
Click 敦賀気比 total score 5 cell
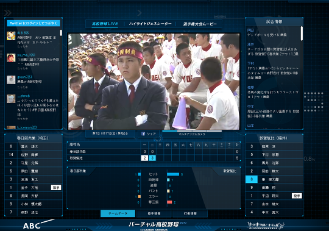237,158
